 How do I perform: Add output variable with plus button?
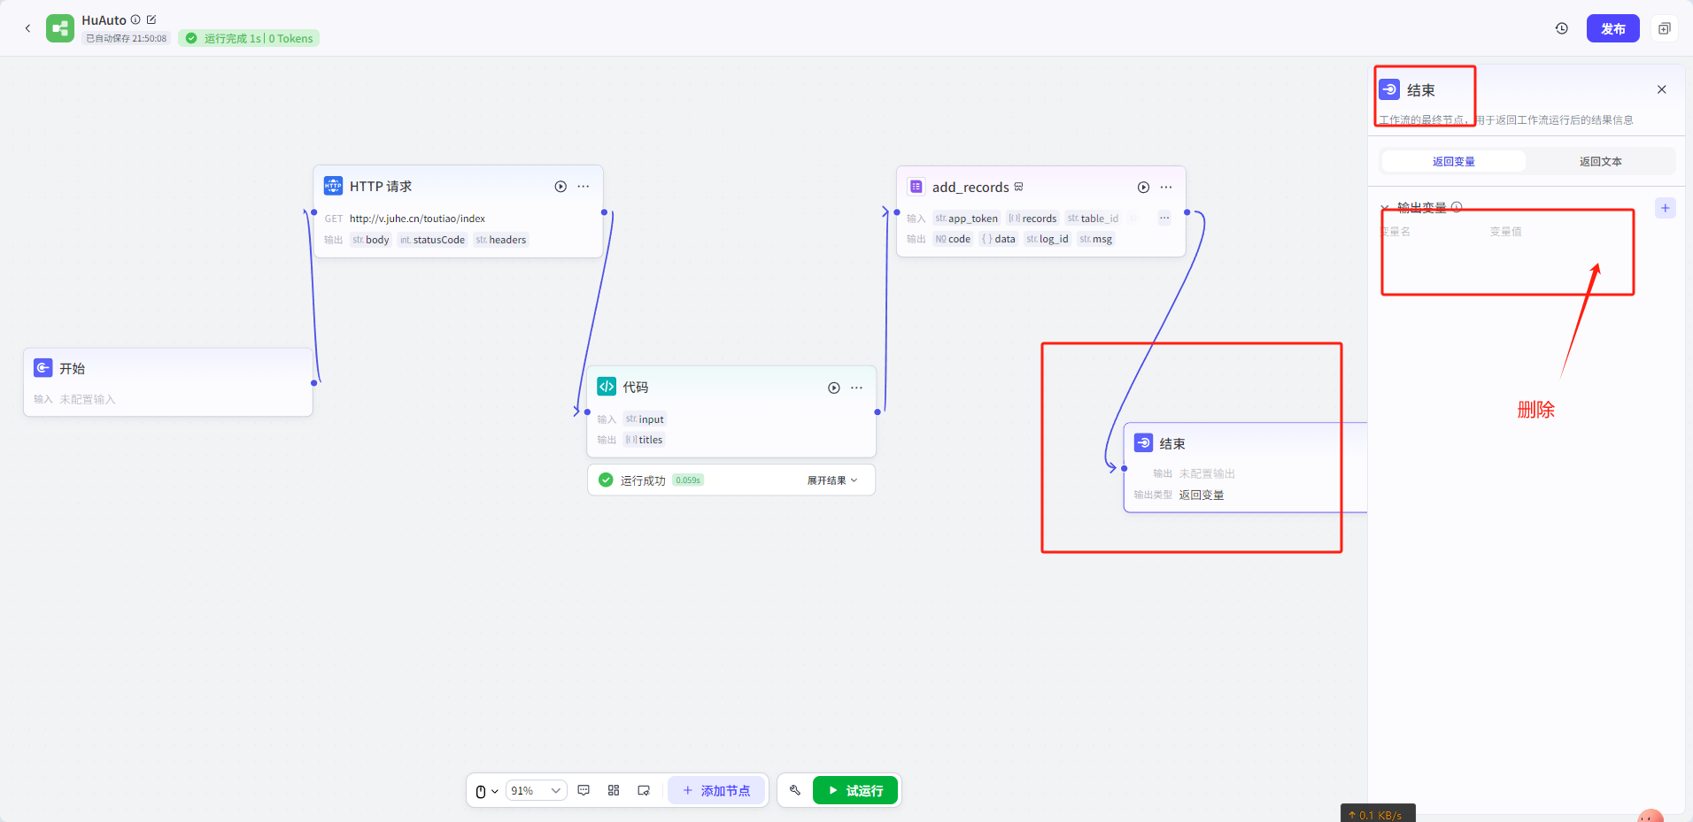click(x=1665, y=208)
